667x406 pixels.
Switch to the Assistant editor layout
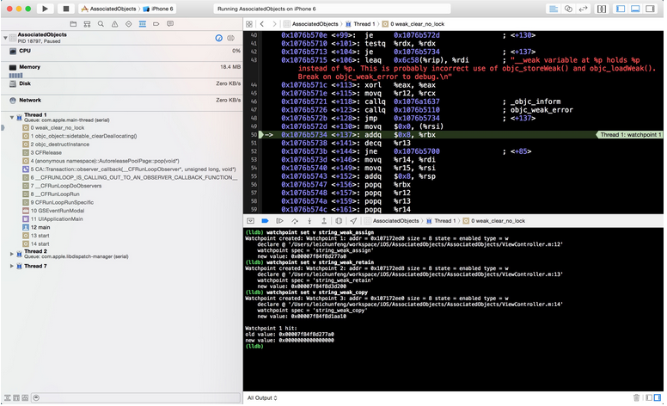click(x=568, y=9)
